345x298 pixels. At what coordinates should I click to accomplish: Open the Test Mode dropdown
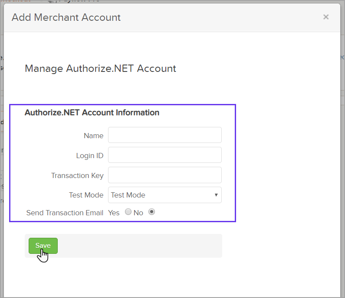pos(165,195)
